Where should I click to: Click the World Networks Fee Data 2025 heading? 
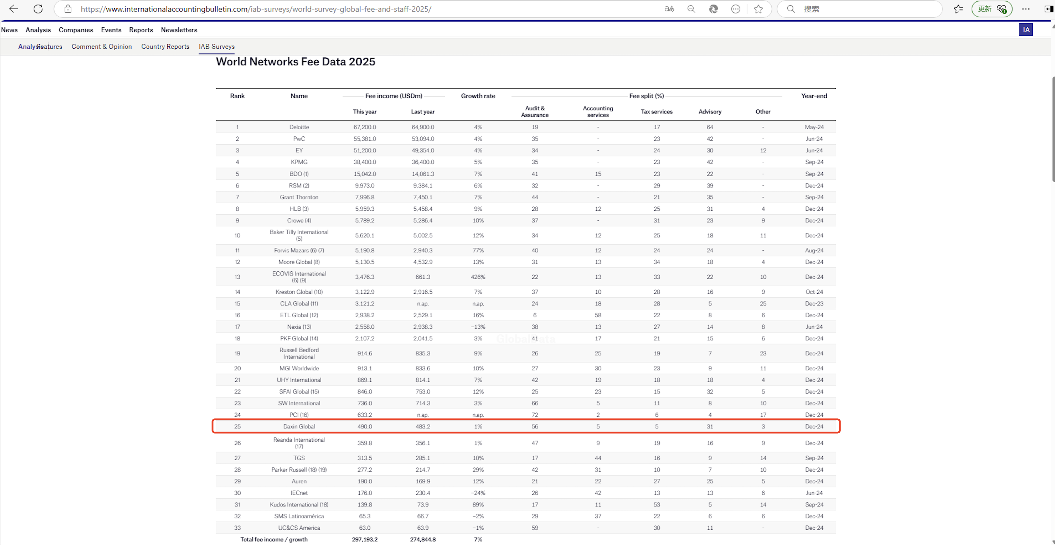pos(295,62)
